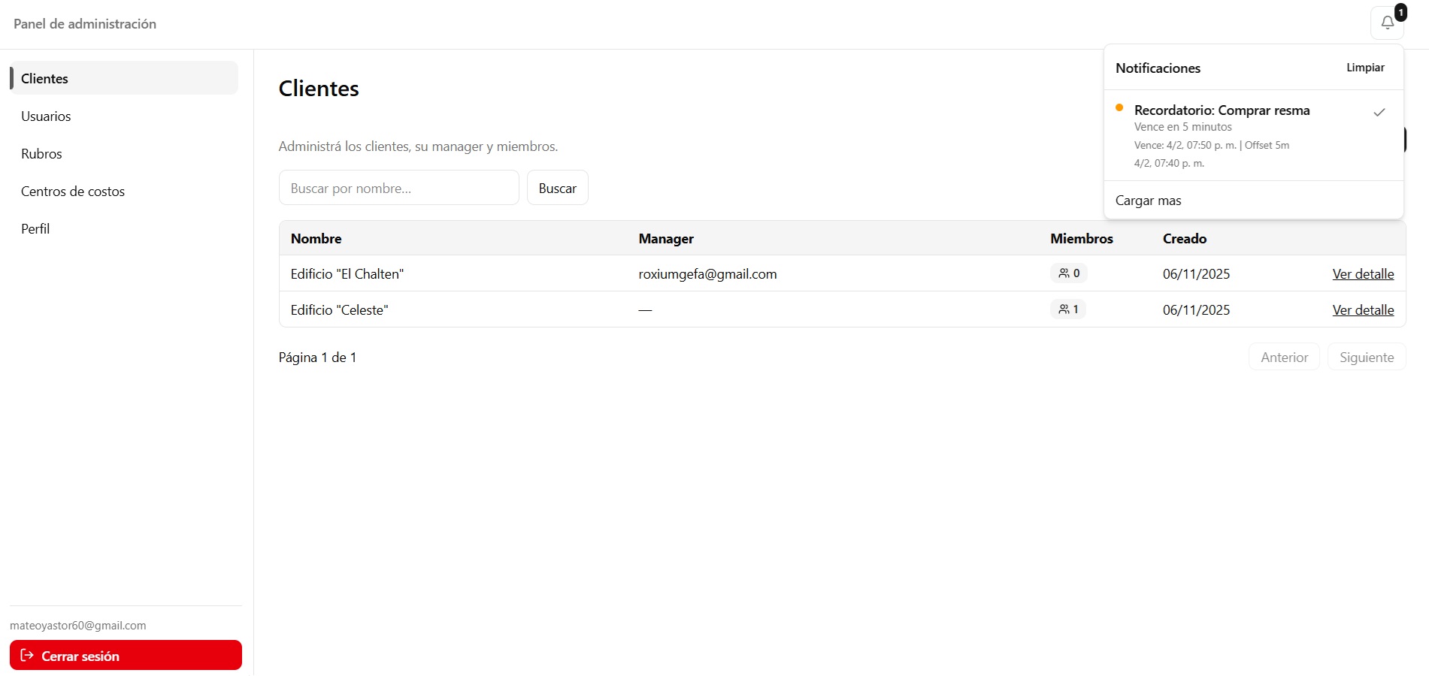Go to Usuarios in the sidebar
Viewport: 1429px width, 676px height.
pyautogui.click(x=46, y=116)
